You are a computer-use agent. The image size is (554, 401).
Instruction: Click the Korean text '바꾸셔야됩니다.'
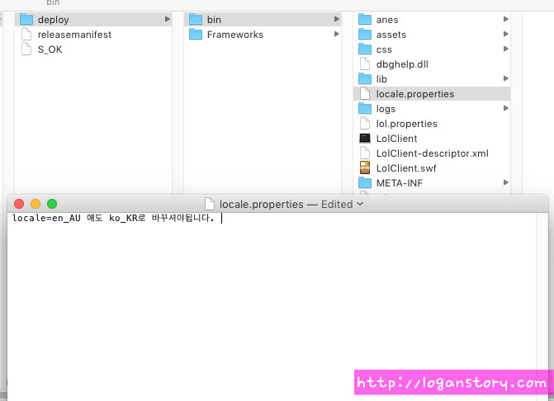tap(183, 218)
